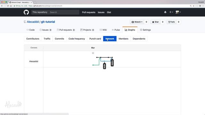This screenshot has width=205, height=115.
Task: Focus the repository search field
Action: pyautogui.click(x=64, y=12)
